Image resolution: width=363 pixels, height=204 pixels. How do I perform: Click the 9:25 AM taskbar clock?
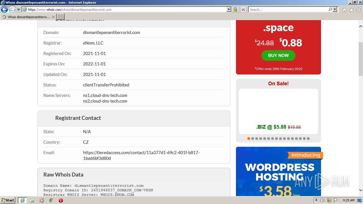(349, 200)
